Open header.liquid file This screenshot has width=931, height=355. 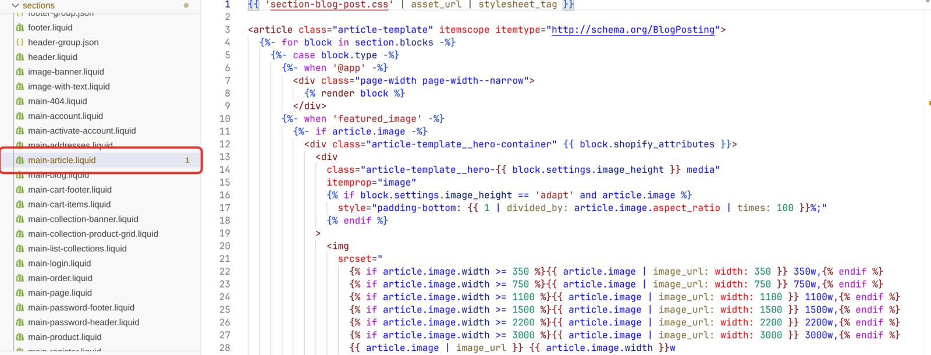tap(52, 57)
